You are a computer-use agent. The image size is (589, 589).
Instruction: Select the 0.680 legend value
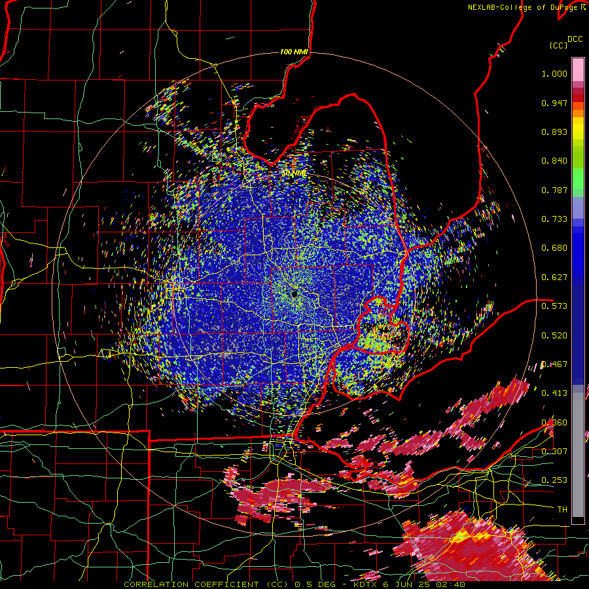tap(554, 248)
